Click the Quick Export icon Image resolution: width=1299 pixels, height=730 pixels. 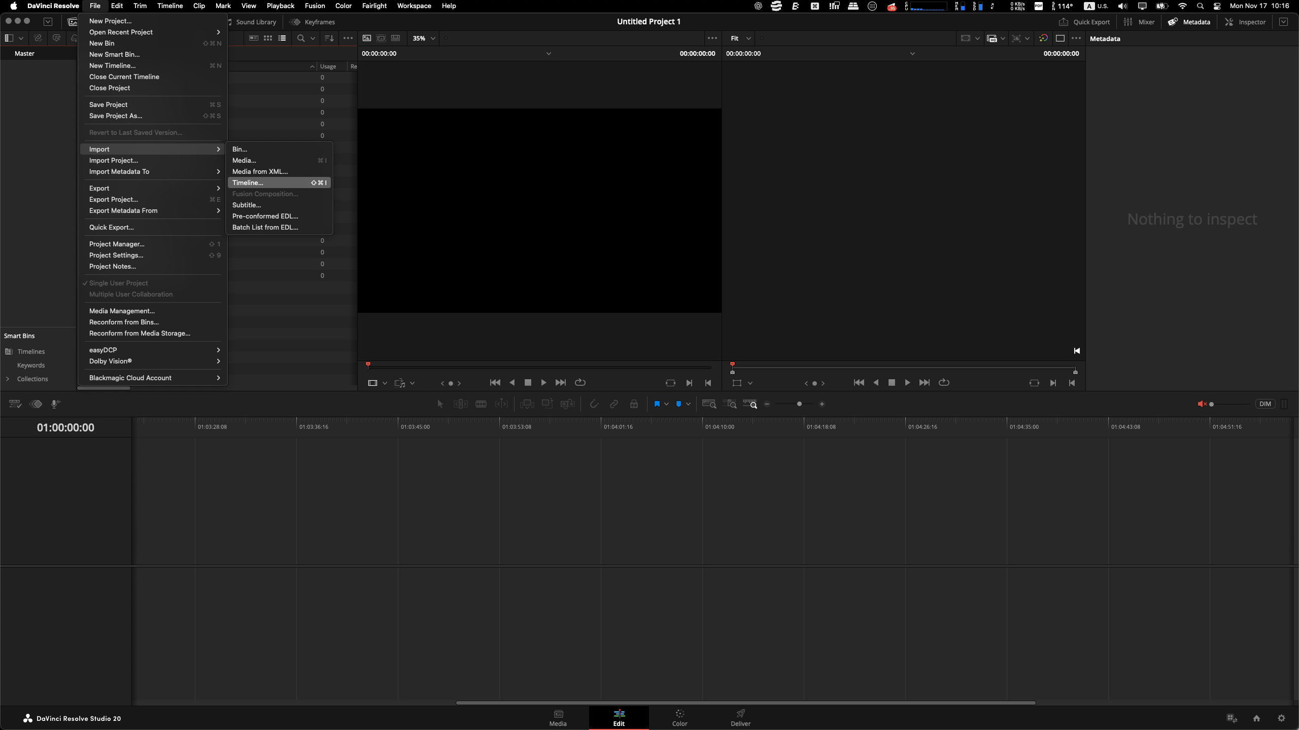tap(1063, 22)
